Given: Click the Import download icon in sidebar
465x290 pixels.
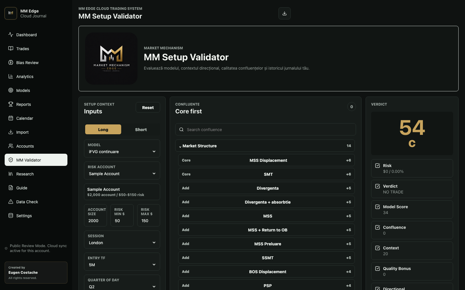Looking at the screenshot, I should [11, 132].
